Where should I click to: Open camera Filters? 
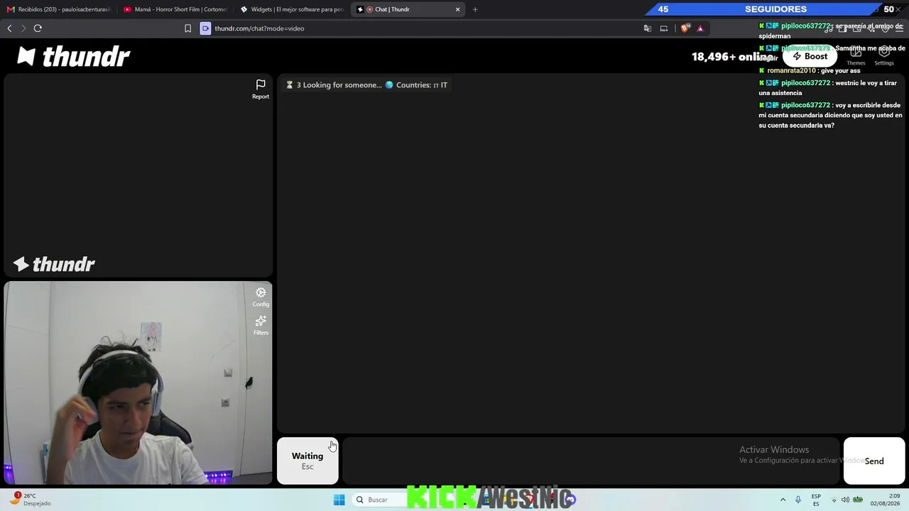click(261, 325)
